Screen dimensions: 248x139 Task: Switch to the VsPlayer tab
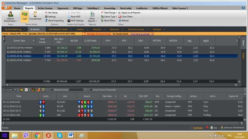[157, 29]
